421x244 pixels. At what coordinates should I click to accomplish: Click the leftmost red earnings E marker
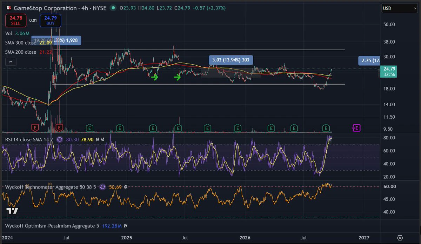(35, 128)
